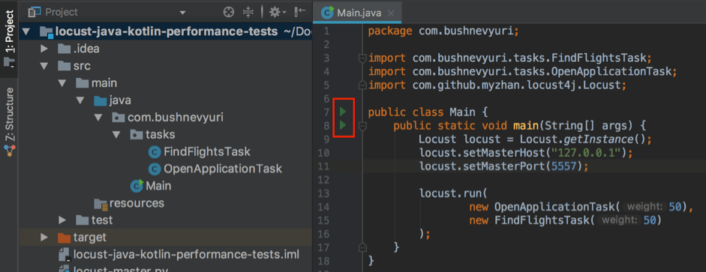
Task: Click the Project panel title label
Action: click(62, 12)
